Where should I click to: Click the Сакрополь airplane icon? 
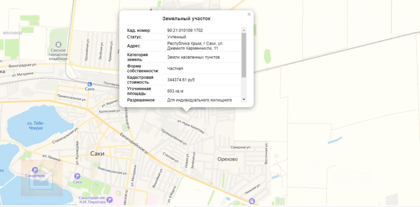[35, 170]
